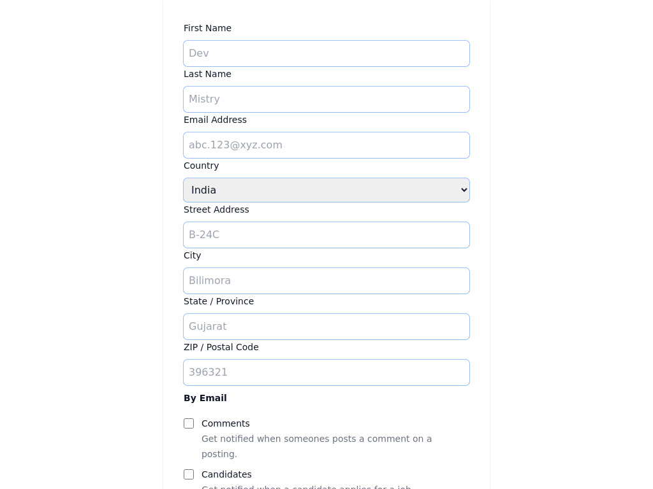Click the Comments checkbox label

point(225,423)
